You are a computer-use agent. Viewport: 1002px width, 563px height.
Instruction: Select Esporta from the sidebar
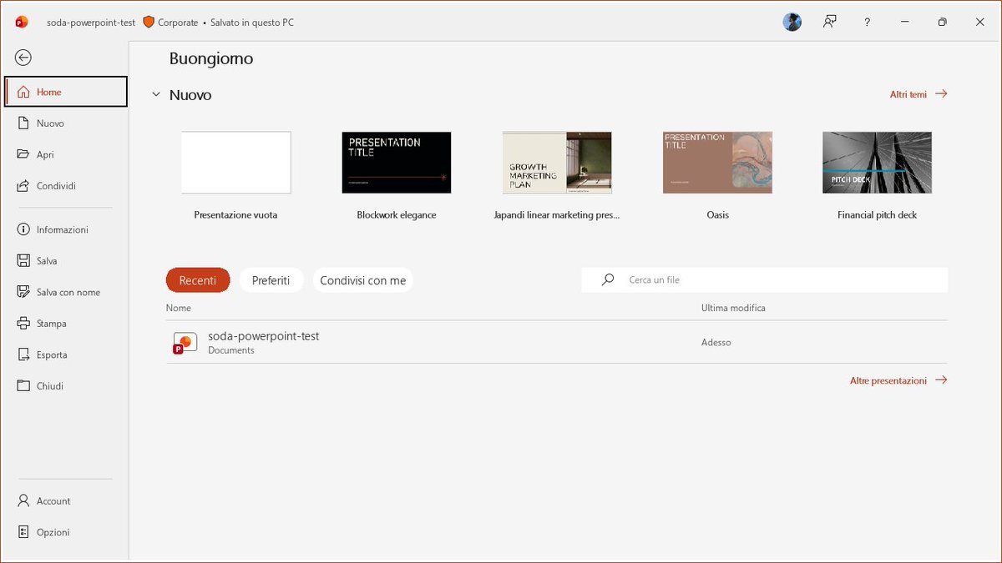(x=66, y=354)
